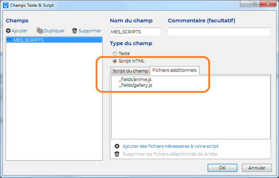Viewport: 279px width, 178px height.
Task: Click the Ajouter link
Action: 19,31
